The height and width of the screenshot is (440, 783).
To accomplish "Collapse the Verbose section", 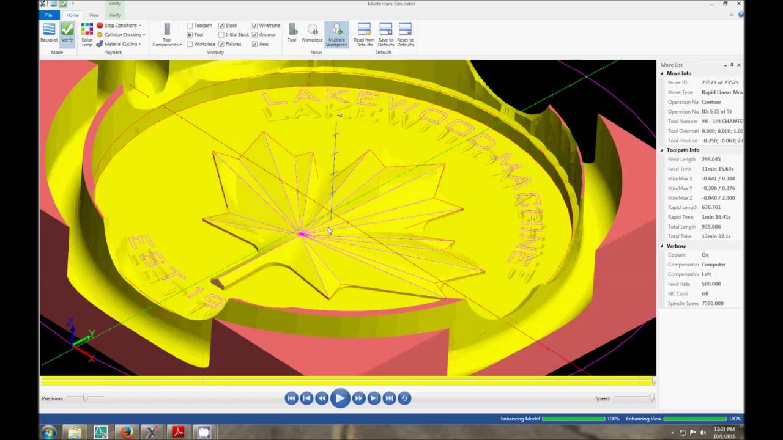I will pyautogui.click(x=662, y=246).
